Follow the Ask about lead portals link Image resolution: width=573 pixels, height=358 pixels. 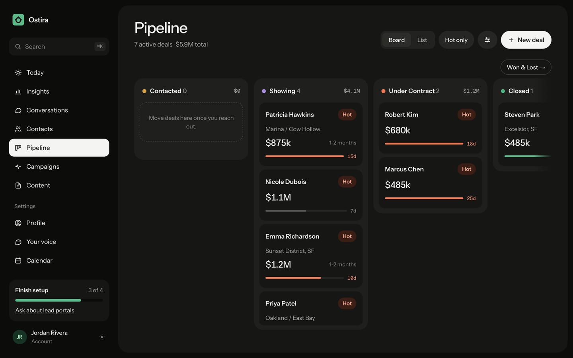pyautogui.click(x=45, y=310)
